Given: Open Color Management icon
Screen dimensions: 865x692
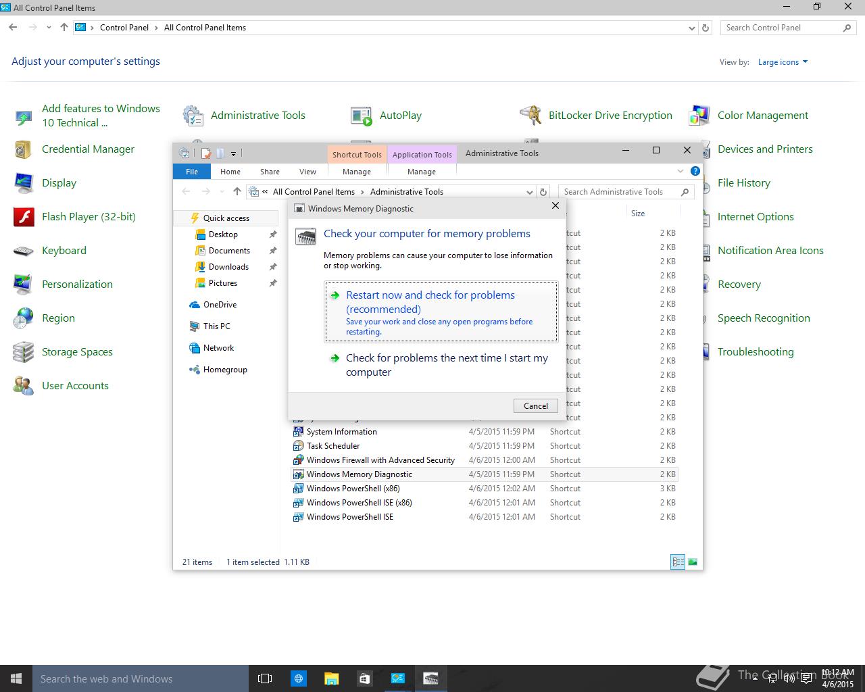Looking at the screenshot, I should pyautogui.click(x=699, y=116).
